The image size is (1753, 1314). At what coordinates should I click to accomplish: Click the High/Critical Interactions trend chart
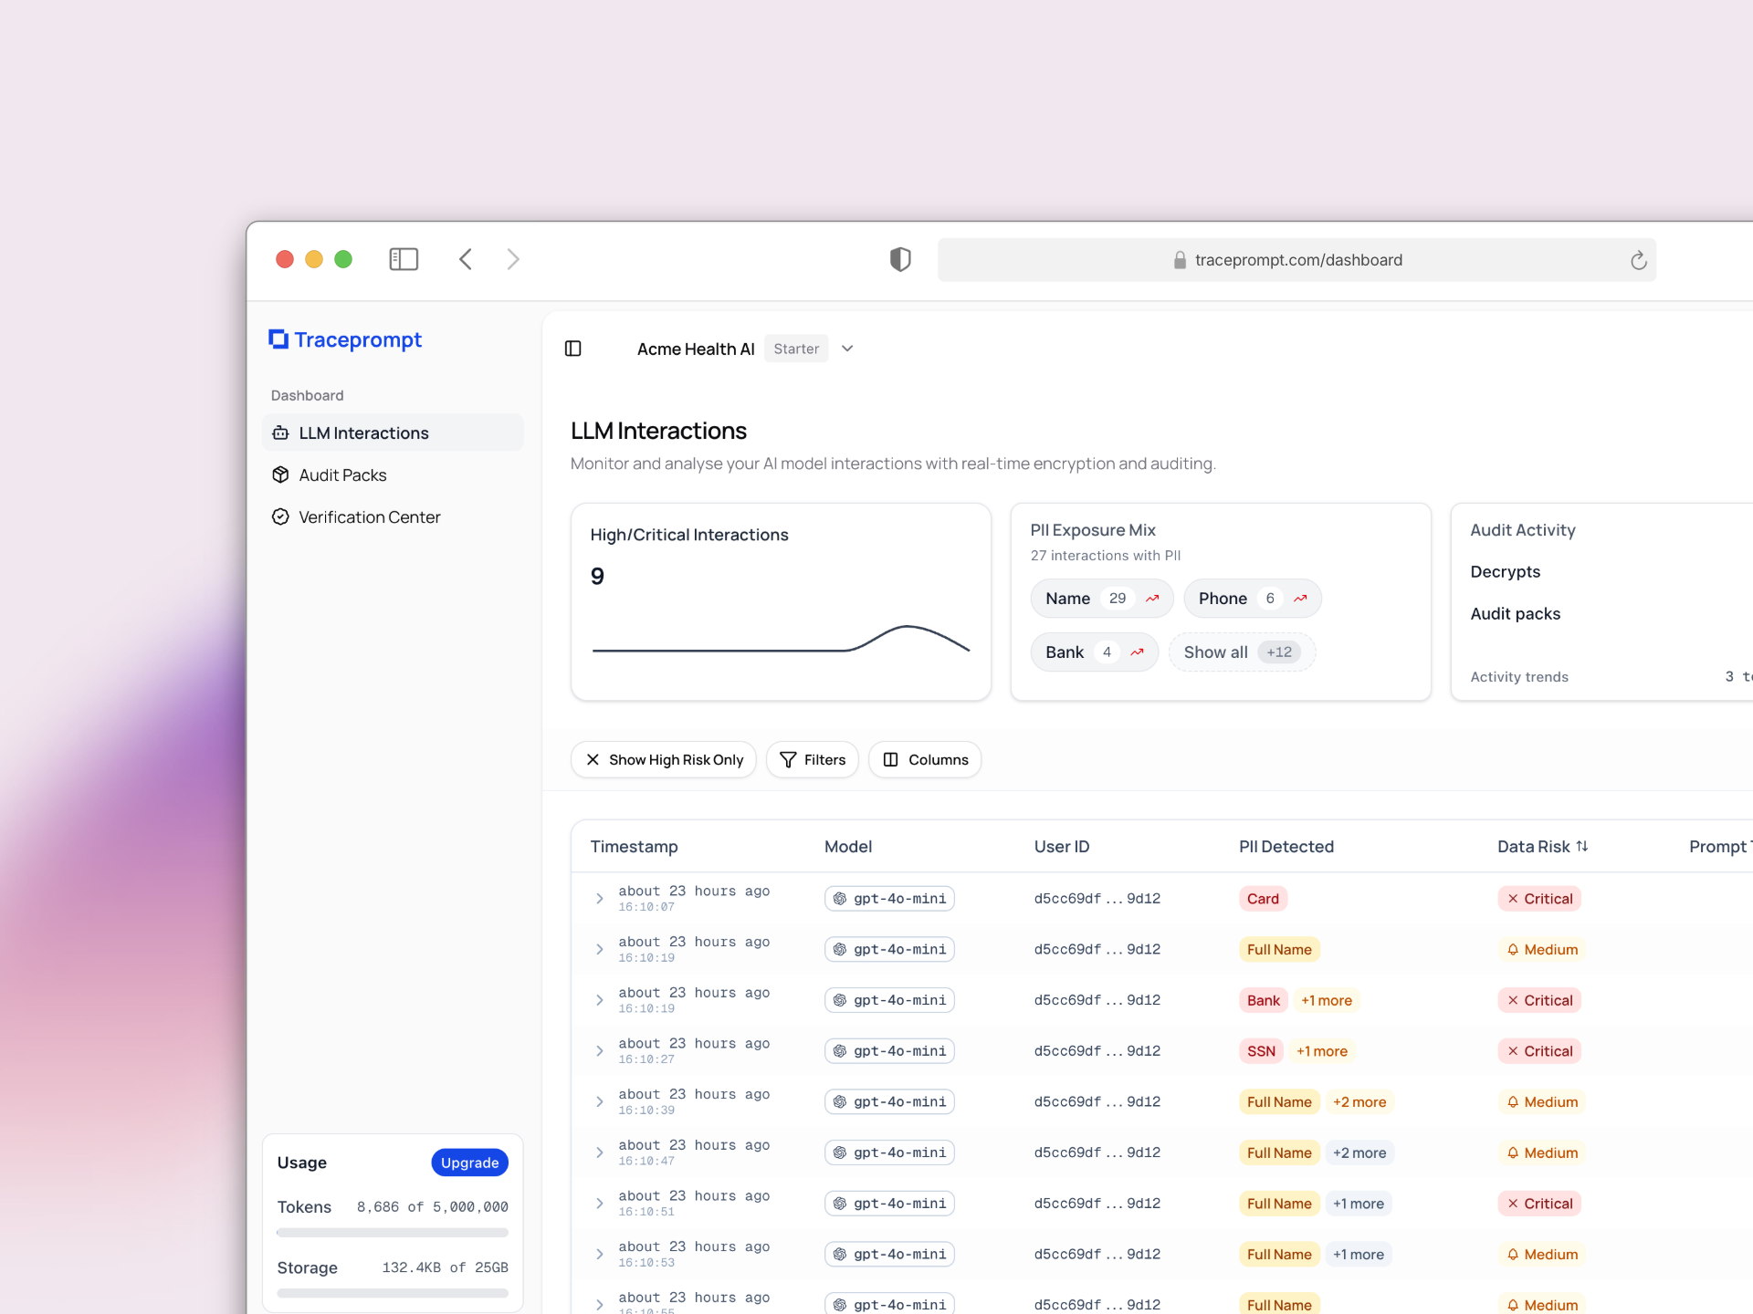781,639
